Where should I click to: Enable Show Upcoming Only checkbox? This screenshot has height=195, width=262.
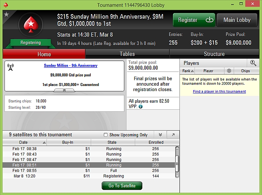click(106, 135)
